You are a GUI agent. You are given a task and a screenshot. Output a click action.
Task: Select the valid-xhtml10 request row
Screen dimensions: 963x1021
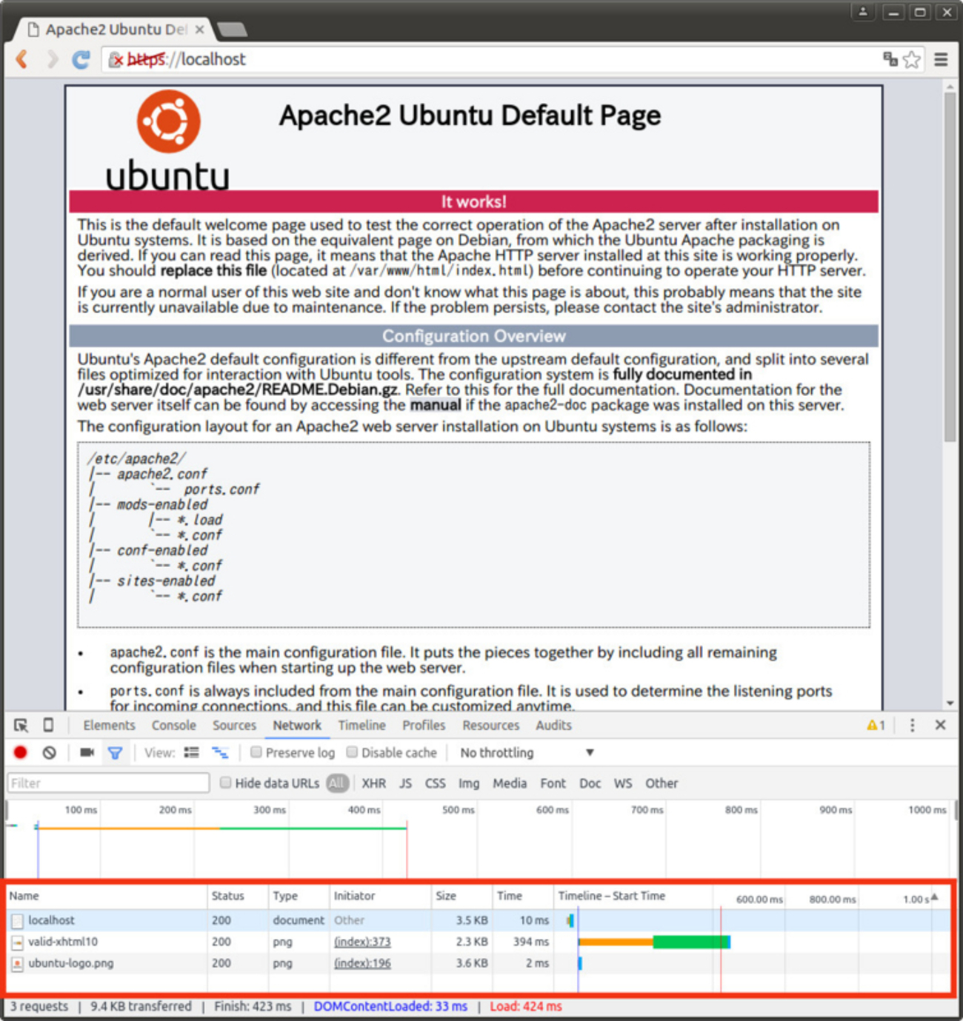click(x=479, y=942)
